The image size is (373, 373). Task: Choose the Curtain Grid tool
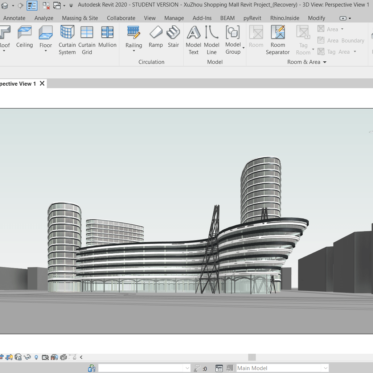click(x=87, y=39)
